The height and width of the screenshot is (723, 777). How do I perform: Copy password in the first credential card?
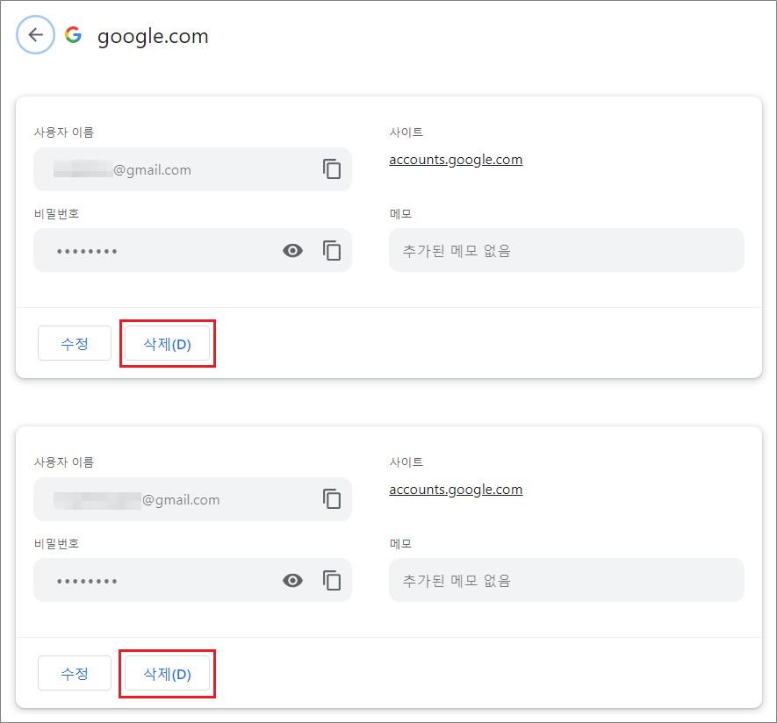pyautogui.click(x=332, y=250)
